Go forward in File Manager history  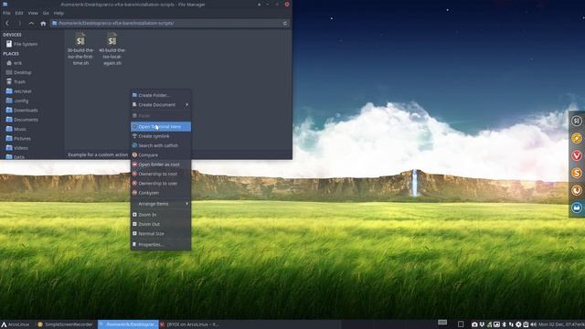coord(19,23)
